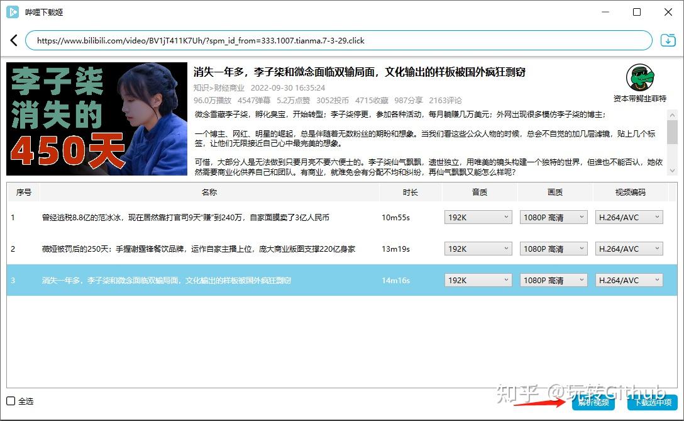Click the publish date 2022-09-30 16:35:24
684x421 pixels.
pos(288,87)
